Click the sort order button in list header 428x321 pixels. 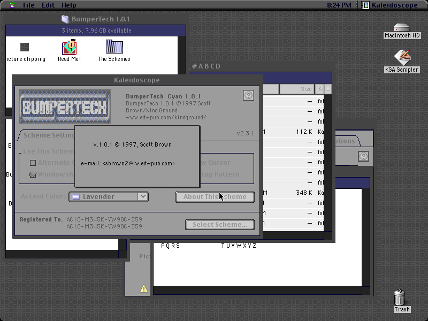pyautogui.click(x=328, y=89)
